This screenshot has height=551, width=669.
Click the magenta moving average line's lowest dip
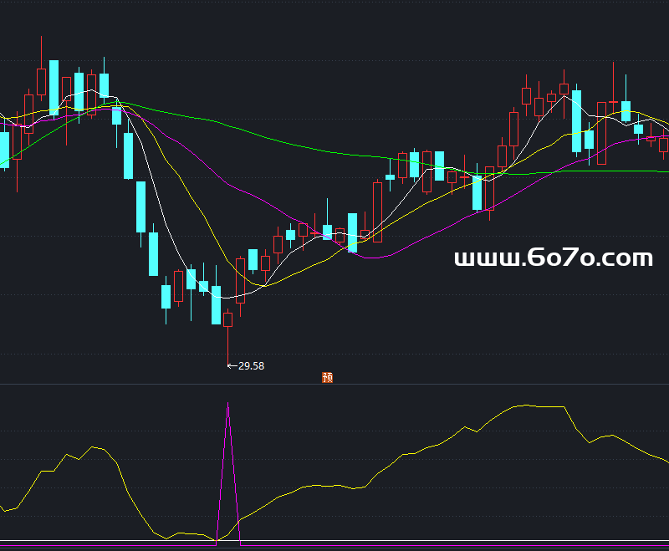pyautogui.click(x=368, y=258)
